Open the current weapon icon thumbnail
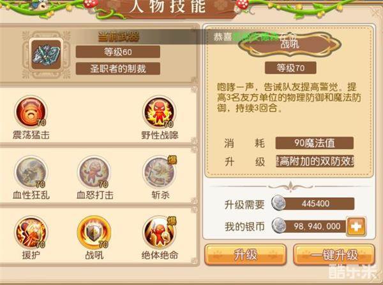Screen dimensions: 383x285 (x=46, y=55)
